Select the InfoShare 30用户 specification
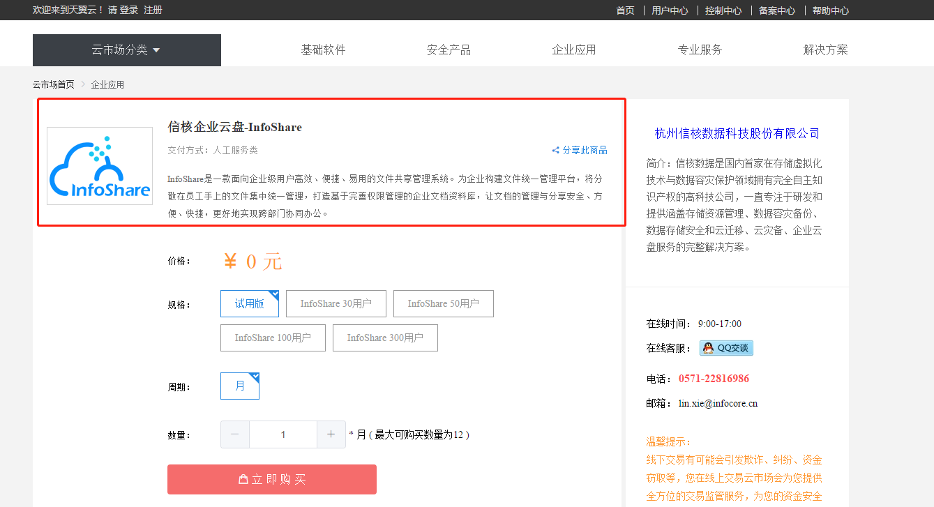 [x=336, y=303]
